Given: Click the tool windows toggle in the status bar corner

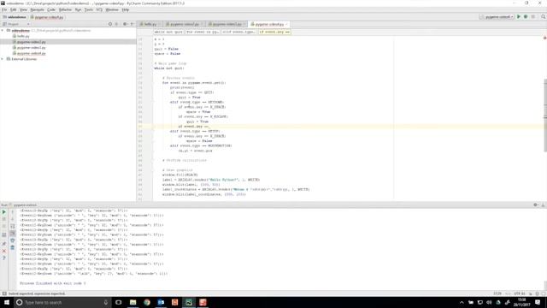Looking at the screenshot, I should (3, 293).
